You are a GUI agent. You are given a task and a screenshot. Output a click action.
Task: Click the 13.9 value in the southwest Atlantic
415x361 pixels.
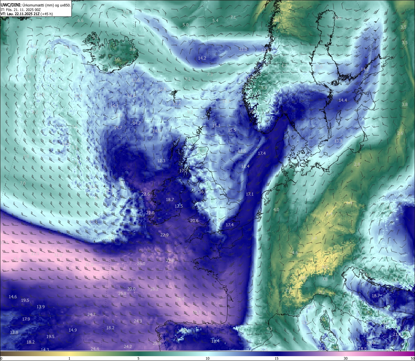tap(41, 307)
